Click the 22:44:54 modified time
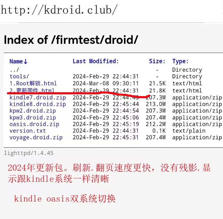Screen dimensions: 223x219 coord(126,111)
